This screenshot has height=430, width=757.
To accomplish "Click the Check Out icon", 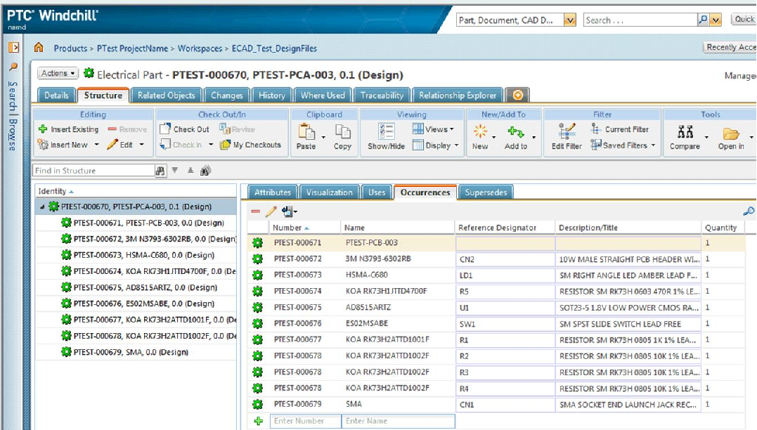I will coord(165,129).
